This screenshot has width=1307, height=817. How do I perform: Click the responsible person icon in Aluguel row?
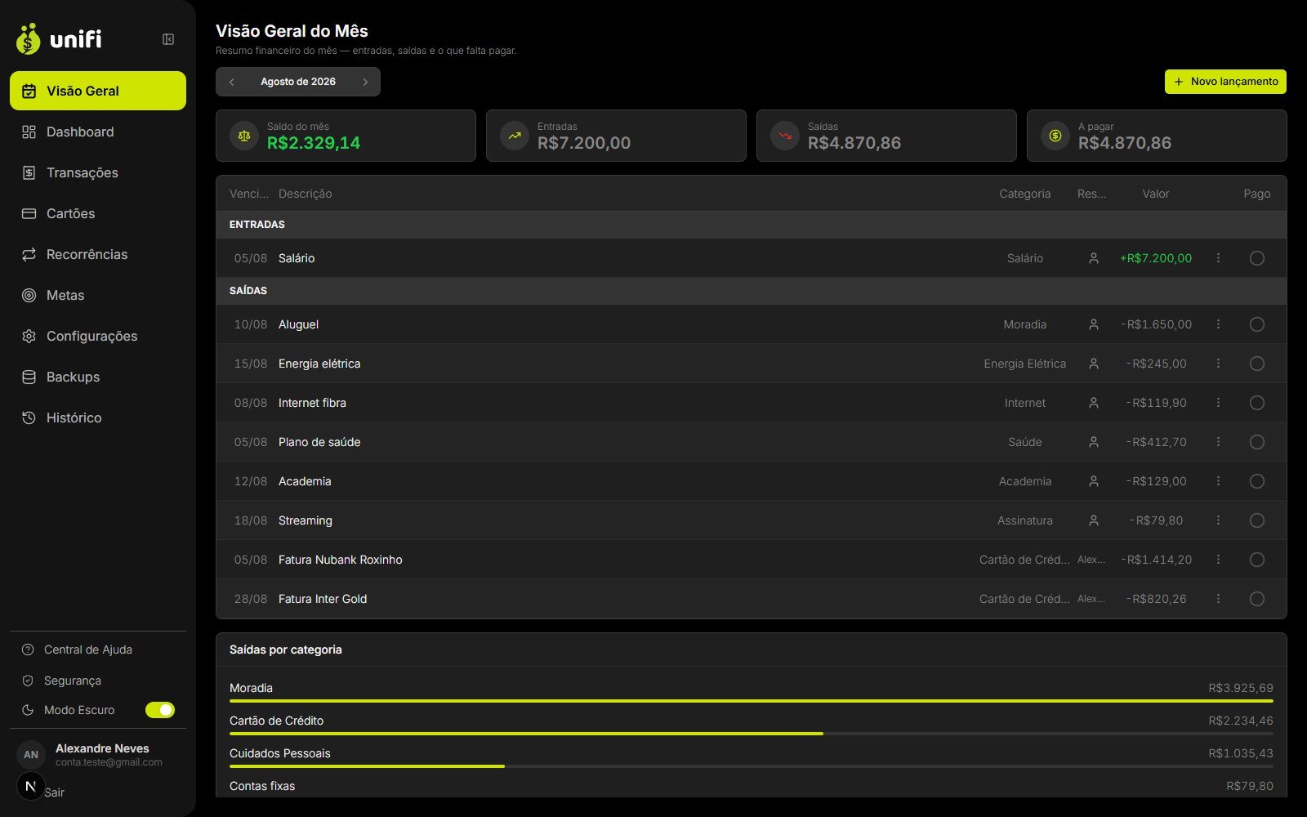tap(1093, 324)
